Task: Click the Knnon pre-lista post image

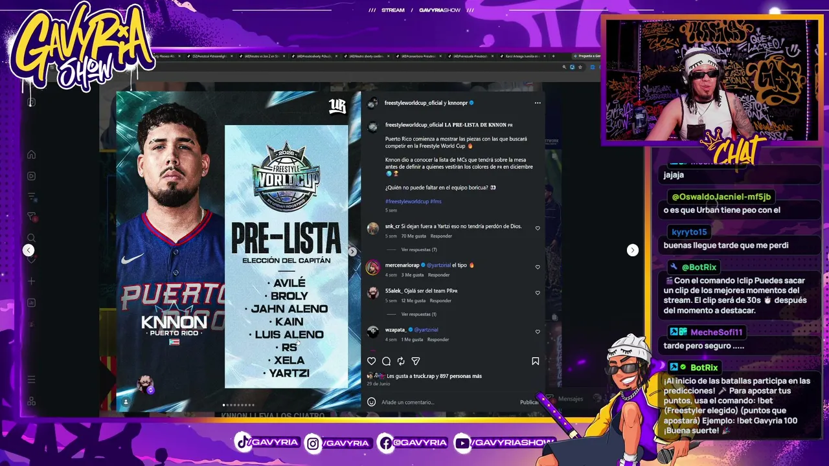Action: point(238,250)
